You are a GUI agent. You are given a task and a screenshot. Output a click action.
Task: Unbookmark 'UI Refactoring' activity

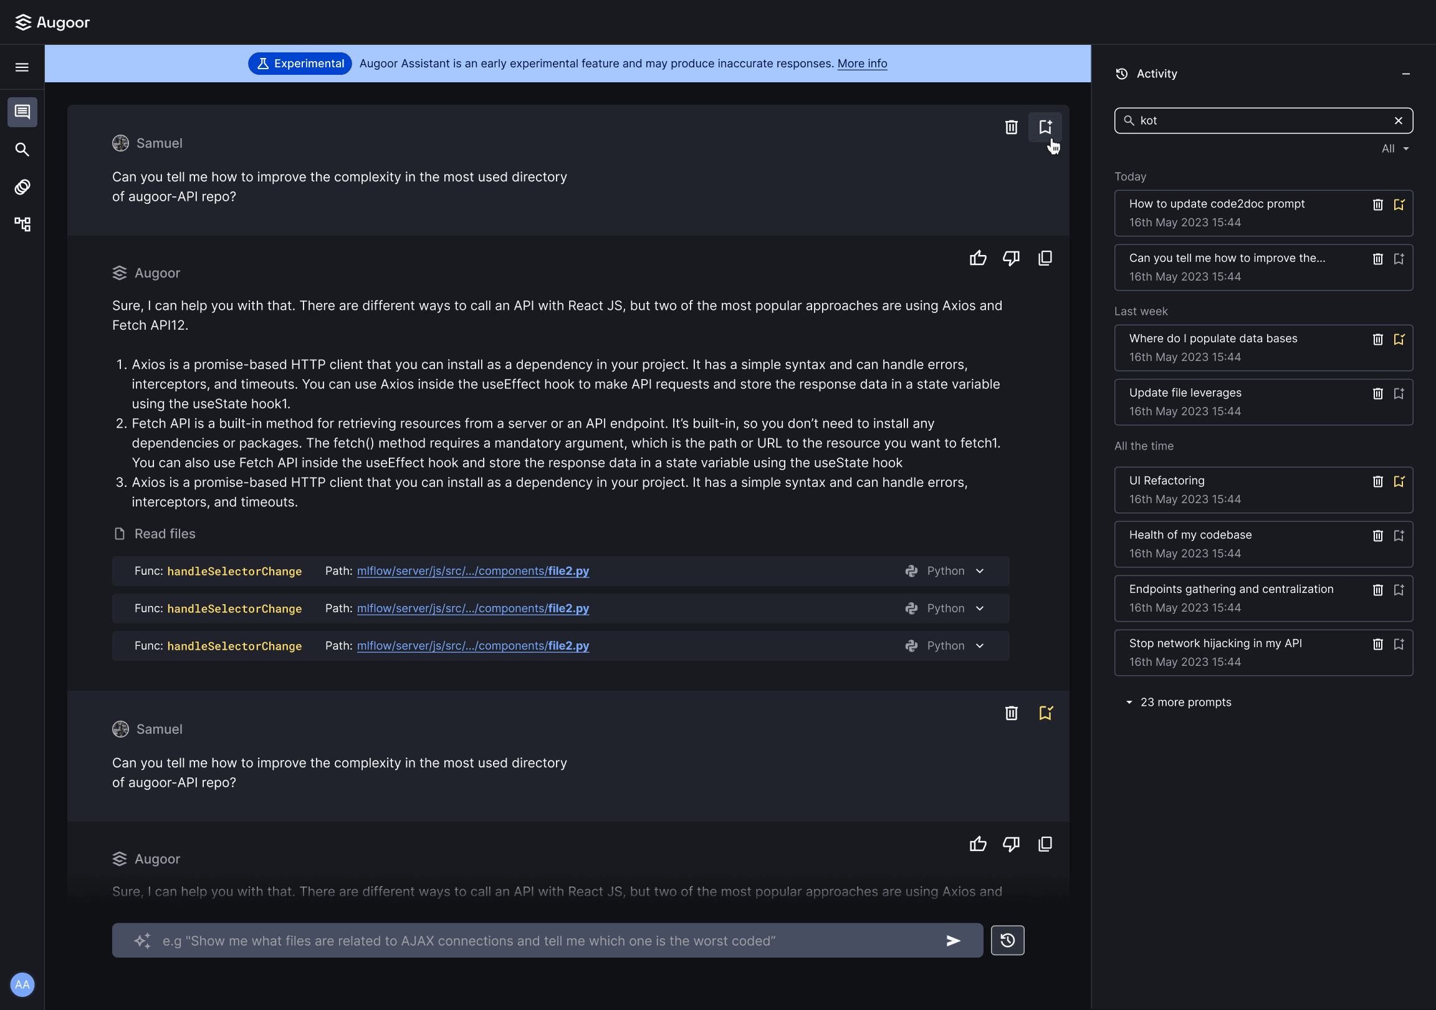pyautogui.click(x=1399, y=481)
